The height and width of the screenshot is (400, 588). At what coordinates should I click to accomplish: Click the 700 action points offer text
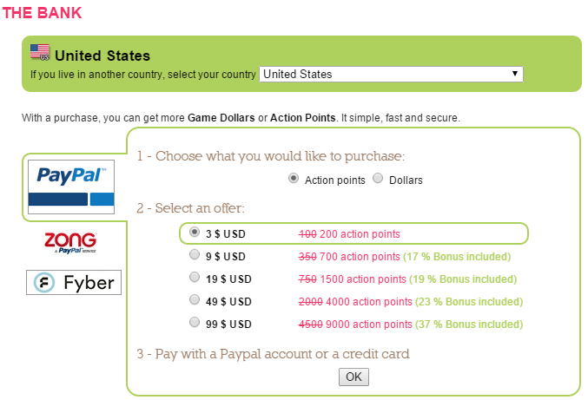[360, 257]
